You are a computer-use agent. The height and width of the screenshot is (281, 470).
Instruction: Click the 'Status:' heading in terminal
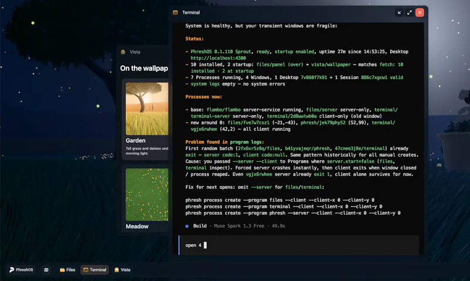point(194,39)
